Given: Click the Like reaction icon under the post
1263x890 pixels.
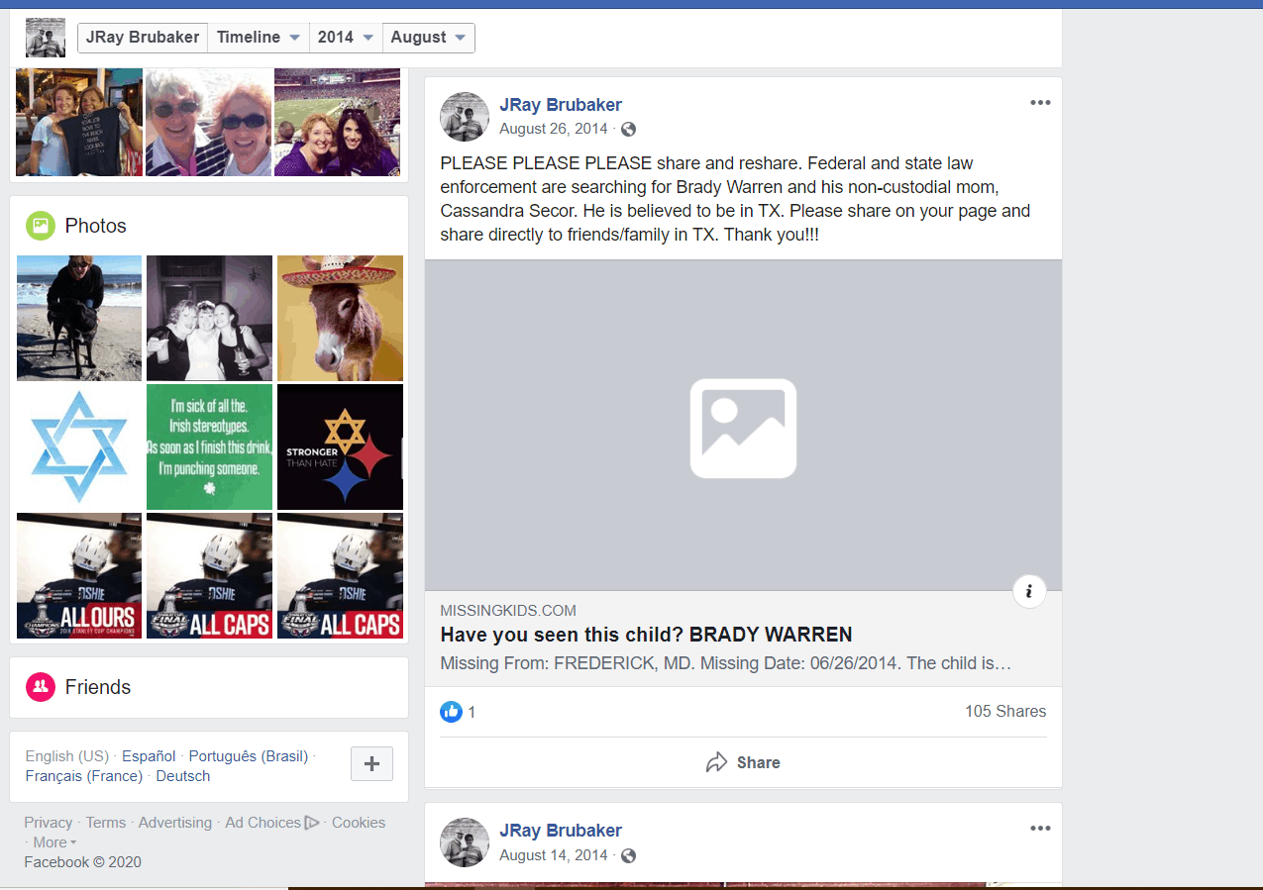Looking at the screenshot, I should click(451, 711).
